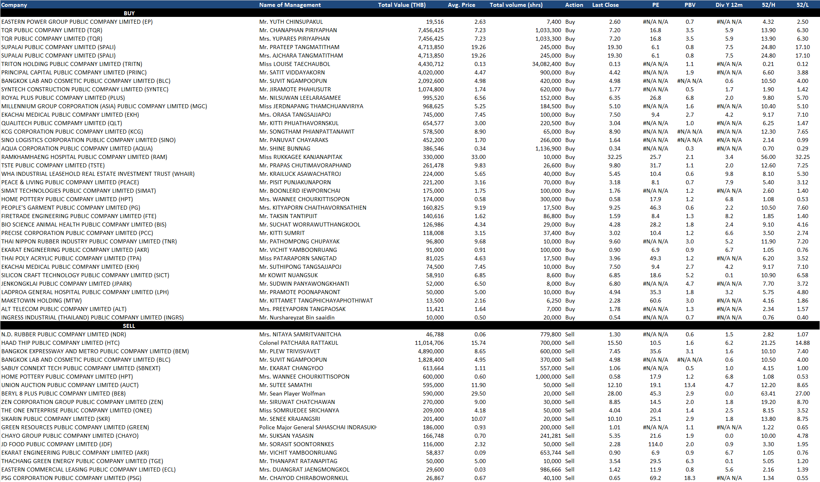Click Mr. SHINE BUNNAG cell
Viewport: 820px width, 482px height.
(x=285, y=148)
